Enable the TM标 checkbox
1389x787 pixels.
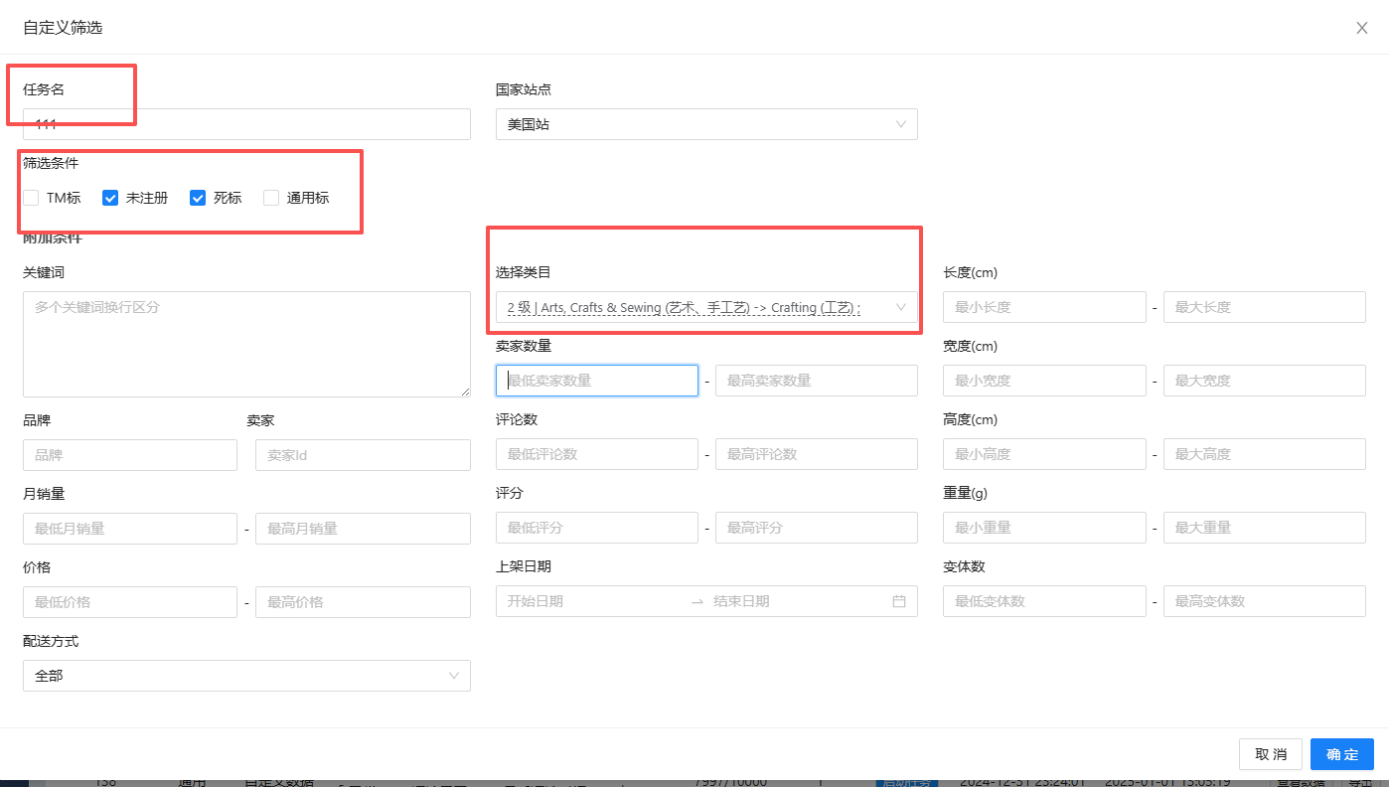[32, 198]
